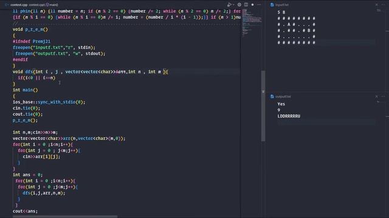This screenshot has height=218, width=389.
Task: Click the freopen "inputf.txt" line
Action: 54,47
